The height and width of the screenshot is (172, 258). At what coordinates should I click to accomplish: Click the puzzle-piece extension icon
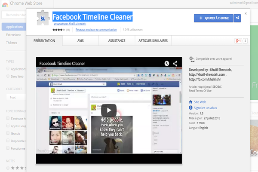(x=43, y=18)
